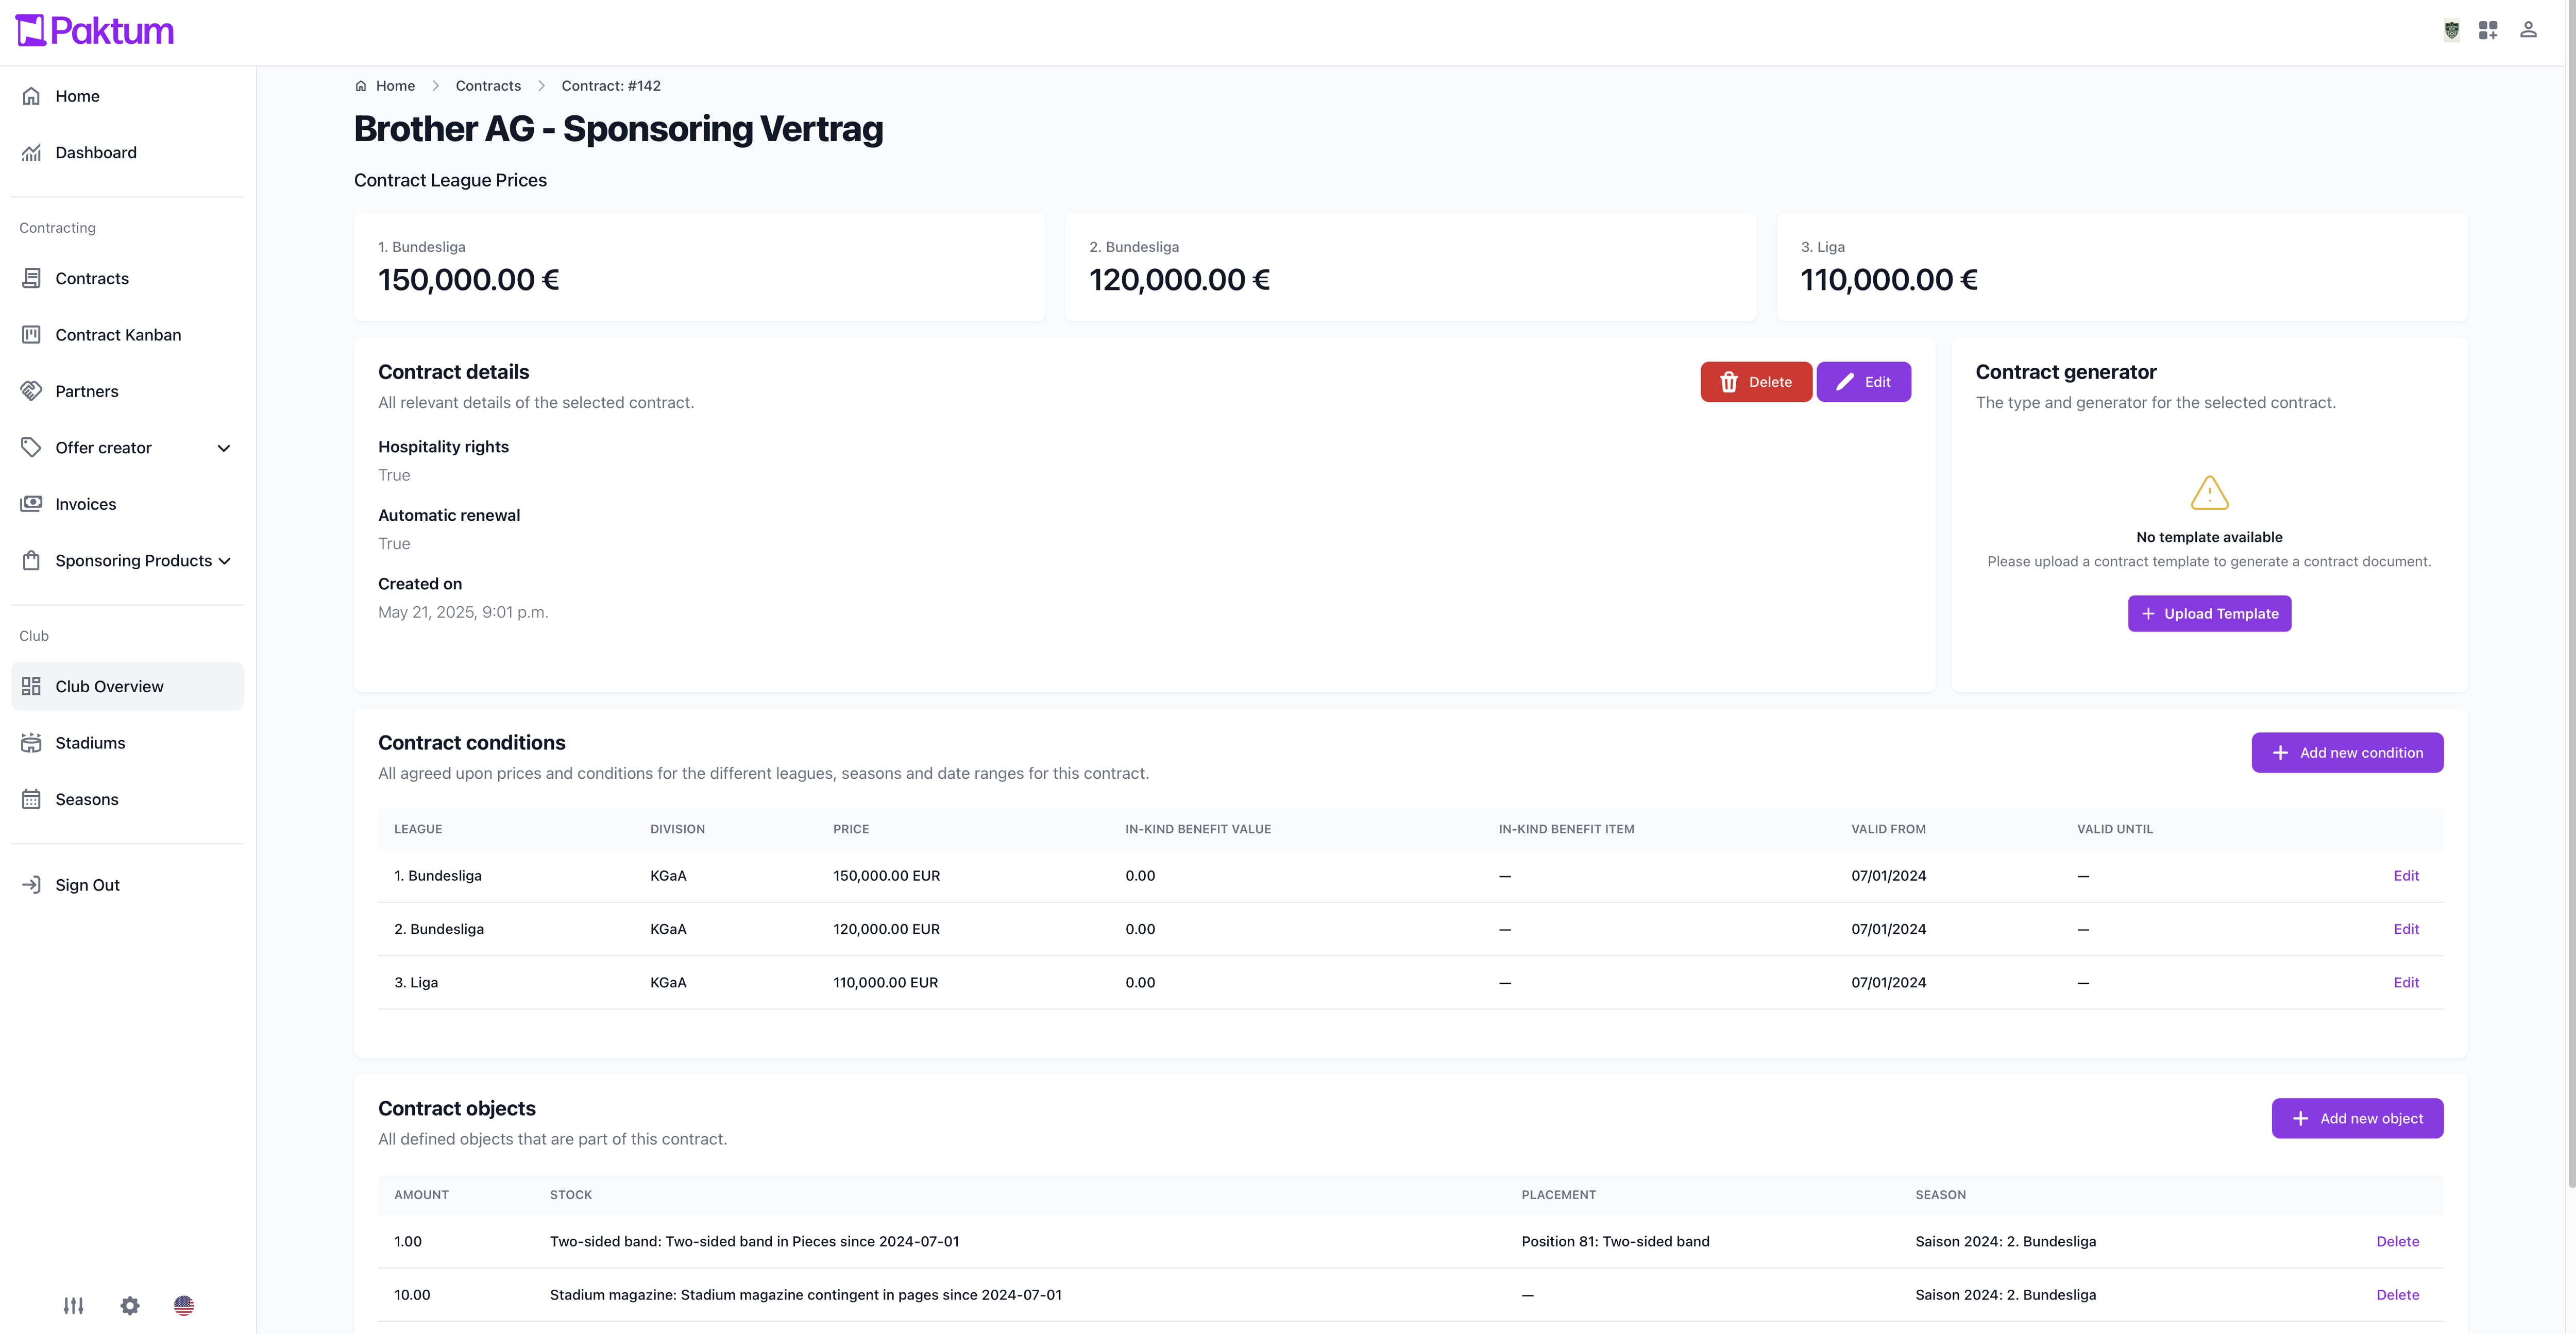Click the warning triangle icon
The width and height of the screenshot is (2576, 1334).
[2209, 493]
